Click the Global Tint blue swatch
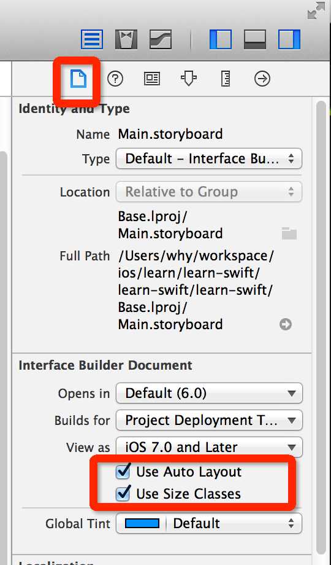 pyautogui.click(x=142, y=523)
